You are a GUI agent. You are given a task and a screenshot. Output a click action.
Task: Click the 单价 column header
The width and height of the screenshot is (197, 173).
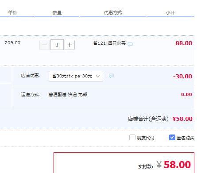click(x=12, y=13)
